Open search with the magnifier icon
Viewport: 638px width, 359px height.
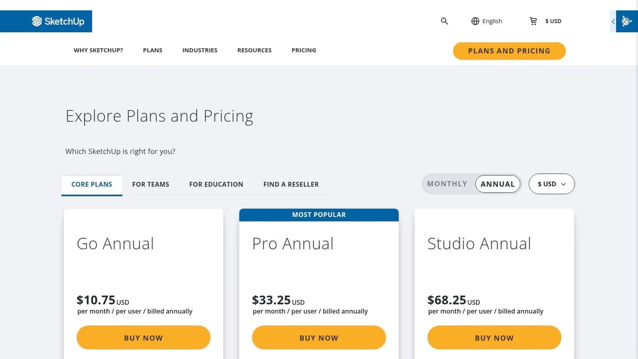444,21
